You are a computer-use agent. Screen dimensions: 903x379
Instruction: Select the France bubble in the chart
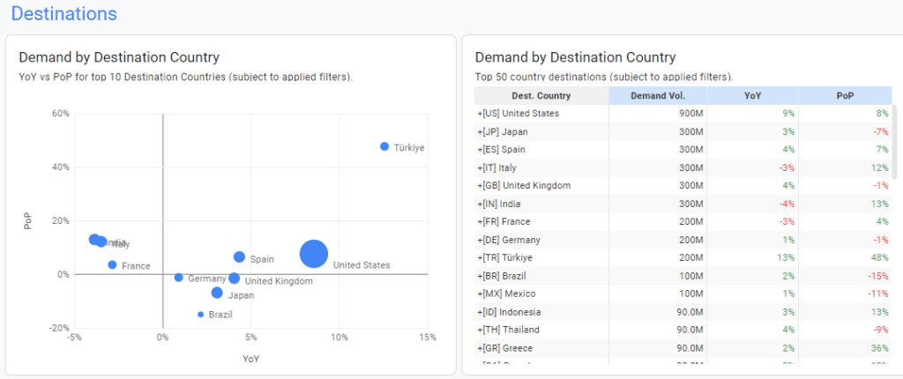[x=112, y=265]
